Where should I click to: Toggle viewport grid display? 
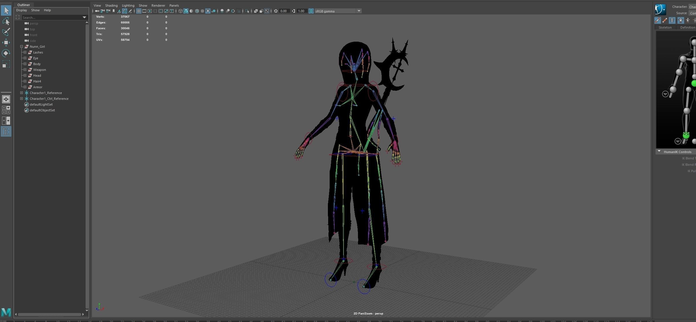[x=139, y=11]
